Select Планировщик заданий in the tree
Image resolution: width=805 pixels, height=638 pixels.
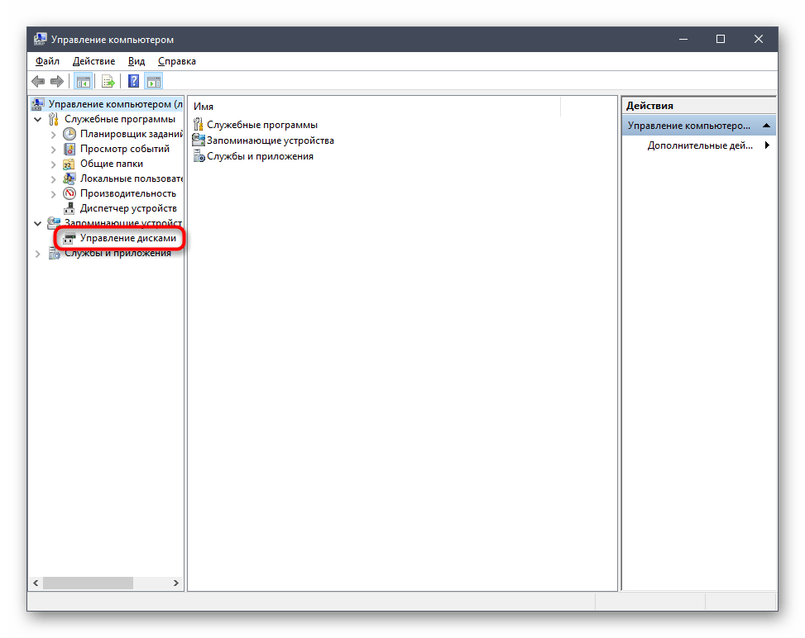pos(131,134)
